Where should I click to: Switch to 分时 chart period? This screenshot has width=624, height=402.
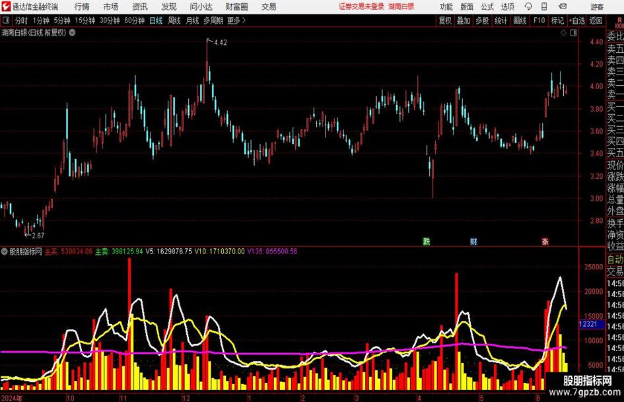tap(22, 20)
